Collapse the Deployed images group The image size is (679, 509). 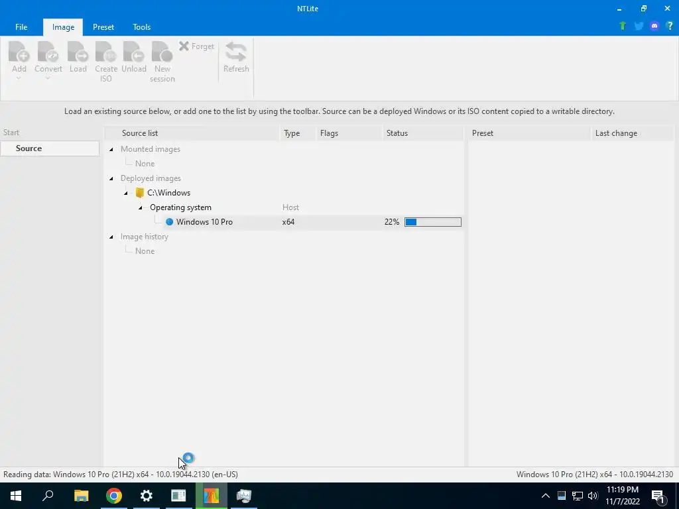(x=111, y=178)
